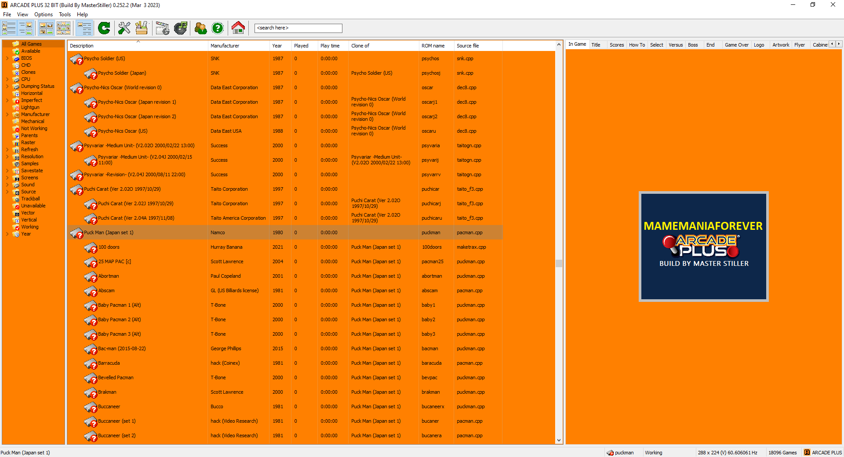Click the Trackball folder icon
The height and width of the screenshot is (457, 844).
coord(16,199)
